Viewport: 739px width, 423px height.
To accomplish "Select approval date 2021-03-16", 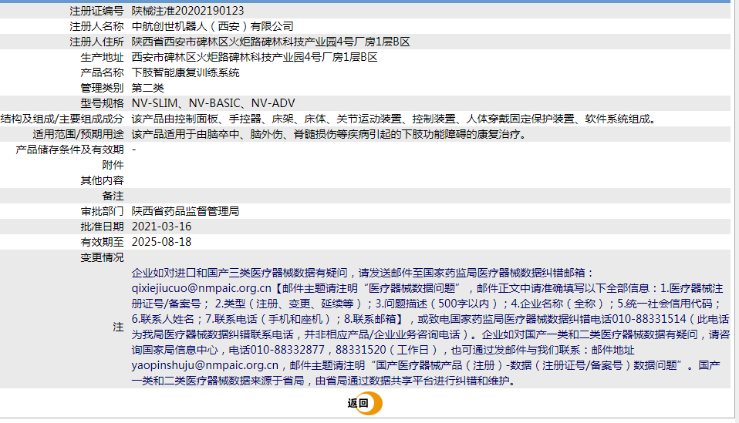I will pos(161,227).
